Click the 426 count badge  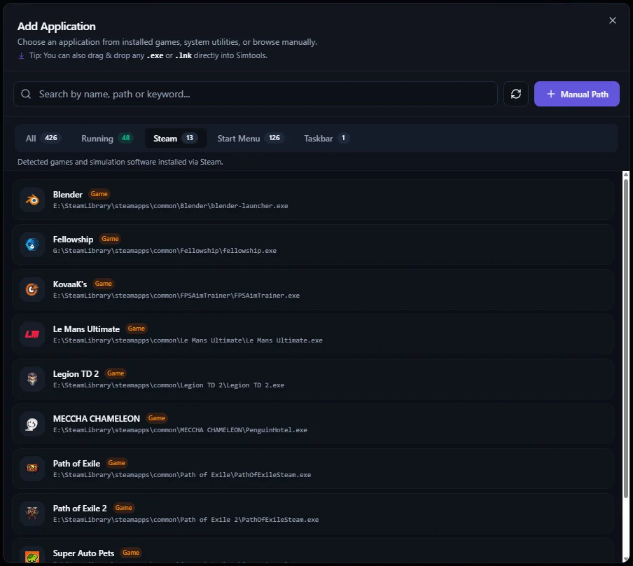[x=51, y=138]
